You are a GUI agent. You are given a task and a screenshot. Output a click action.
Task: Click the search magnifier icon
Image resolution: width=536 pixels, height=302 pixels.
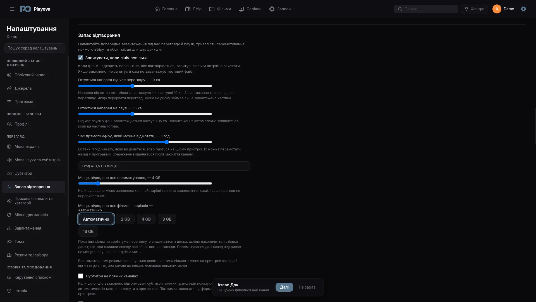click(x=400, y=9)
